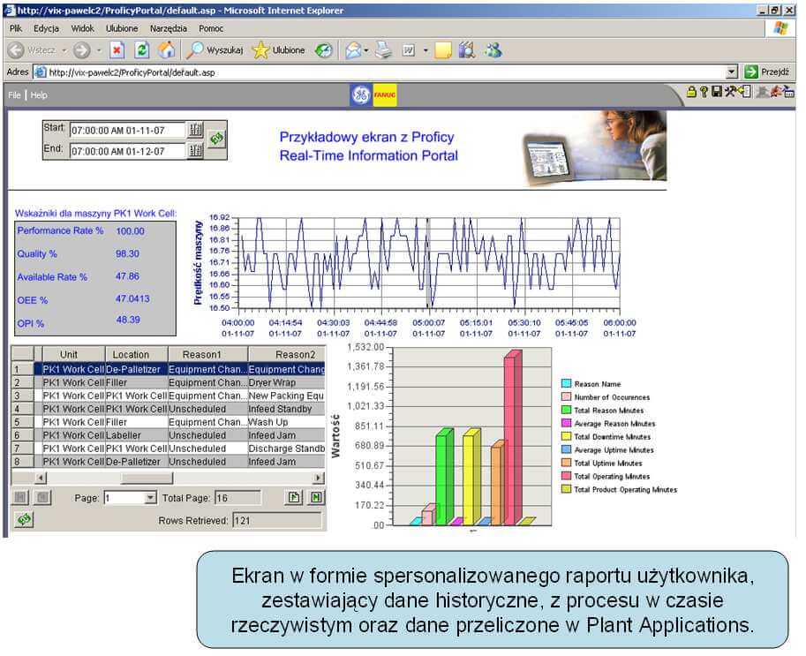
Task: Go to next page of table
Action: pyautogui.click(x=294, y=497)
